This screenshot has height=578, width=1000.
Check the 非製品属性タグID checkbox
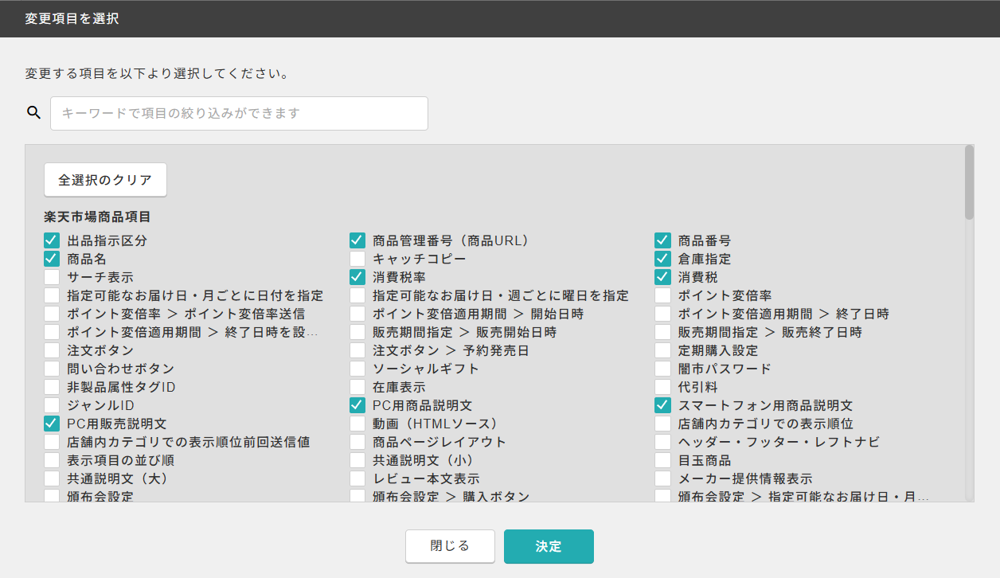click(x=52, y=387)
